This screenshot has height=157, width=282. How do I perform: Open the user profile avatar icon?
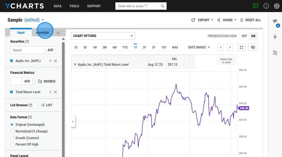click(277, 6)
